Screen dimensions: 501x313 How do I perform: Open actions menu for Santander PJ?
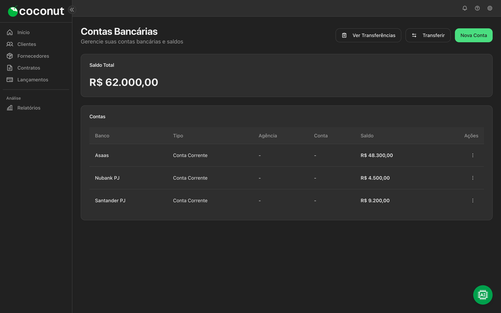click(x=473, y=200)
